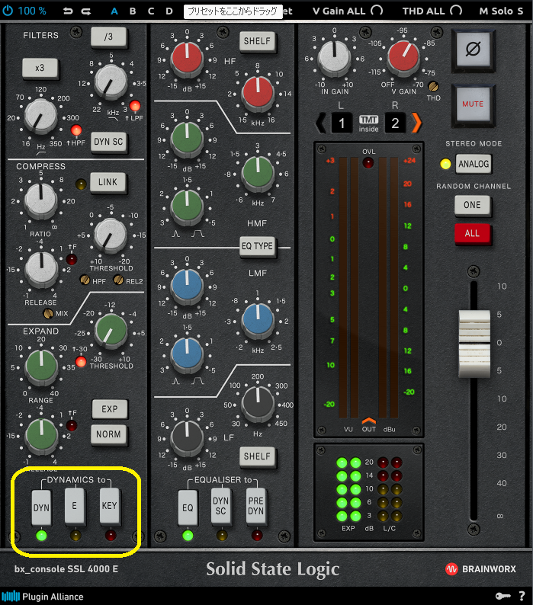Click the EQ TYPE button

[257, 246]
